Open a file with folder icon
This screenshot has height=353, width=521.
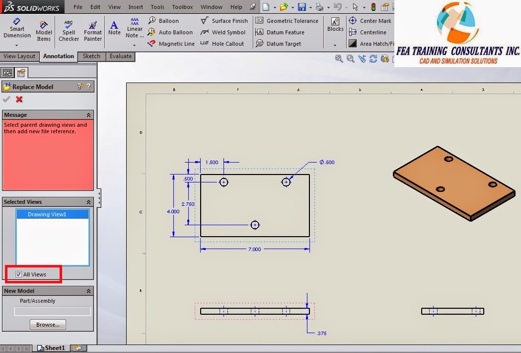coord(284,7)
